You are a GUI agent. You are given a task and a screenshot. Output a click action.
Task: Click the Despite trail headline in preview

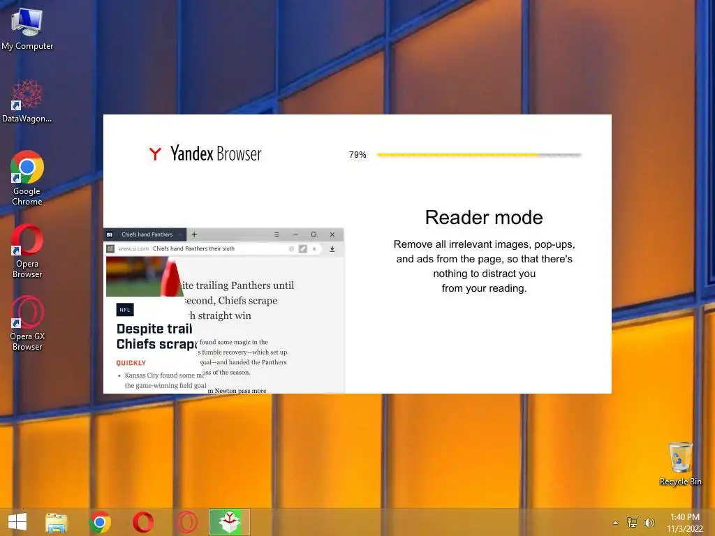click(x=155, y=336)
